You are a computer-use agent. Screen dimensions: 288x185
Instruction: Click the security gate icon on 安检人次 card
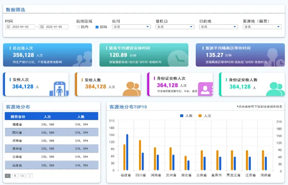coord(59,89)
